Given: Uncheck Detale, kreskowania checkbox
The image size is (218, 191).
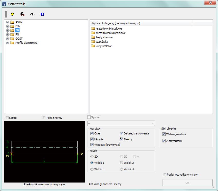Looking at the screenshot, I should pyautogui.click(x=121, y=133).
